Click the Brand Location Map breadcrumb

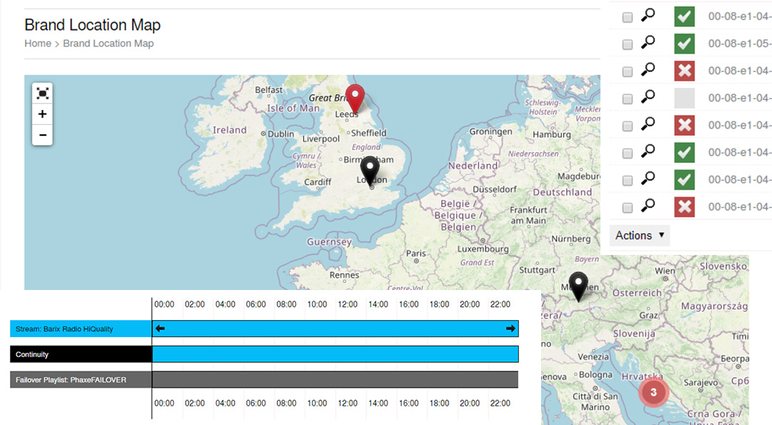pyautogui.click(x=108, y=44)
